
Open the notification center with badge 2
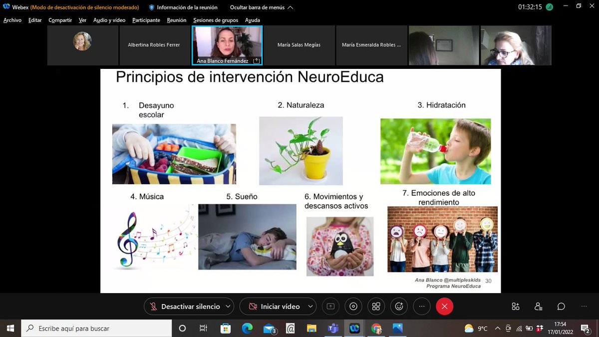[x=586, y=328]
